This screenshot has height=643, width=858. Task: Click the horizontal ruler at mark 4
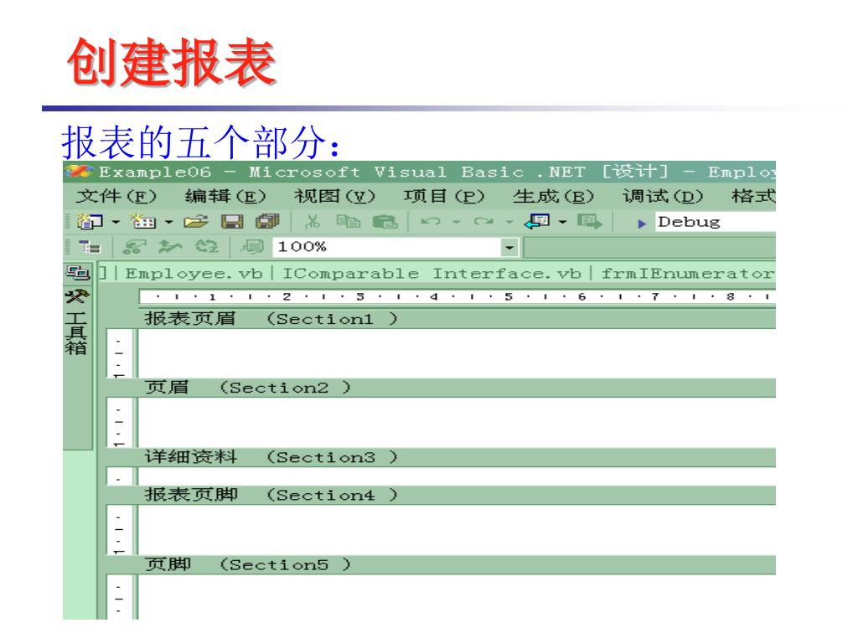(x=434, y=297)
